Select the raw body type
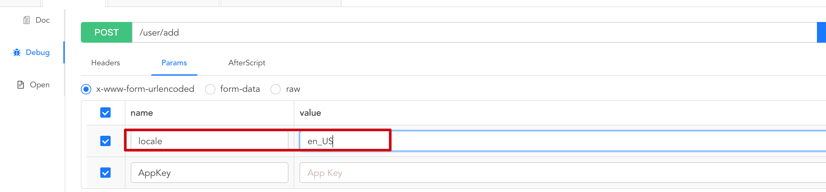The image size is (826, 192). 276,89
